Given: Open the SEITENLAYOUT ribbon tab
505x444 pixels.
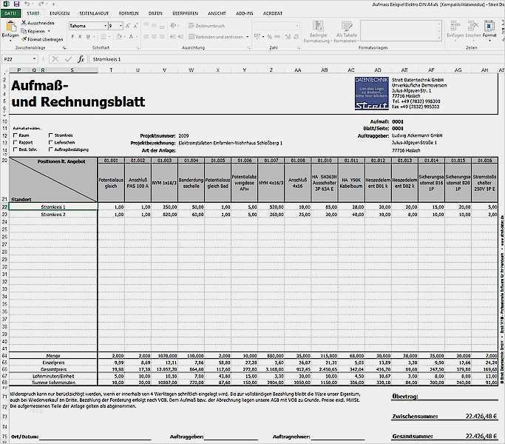Looking at the screenshot, I should pos(93,13).
